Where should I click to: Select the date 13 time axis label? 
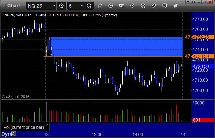tap(46, 134)
